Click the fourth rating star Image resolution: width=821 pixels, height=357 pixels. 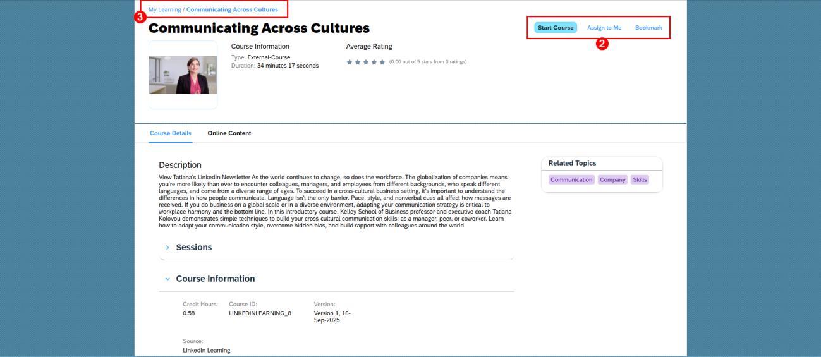pyautogui.click(x=374, y=61)
